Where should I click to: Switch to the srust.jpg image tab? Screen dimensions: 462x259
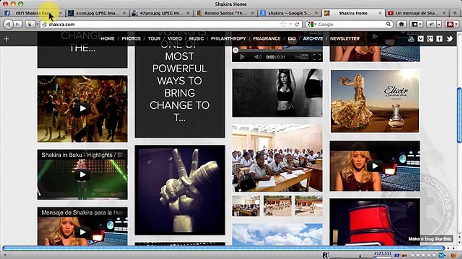[97, 13]
